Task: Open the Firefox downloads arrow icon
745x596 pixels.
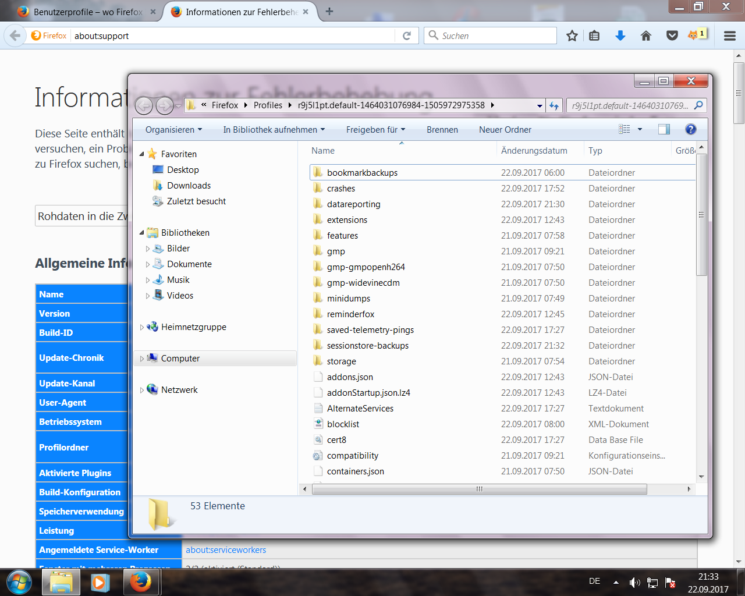Action: click(x=620, y=36)
